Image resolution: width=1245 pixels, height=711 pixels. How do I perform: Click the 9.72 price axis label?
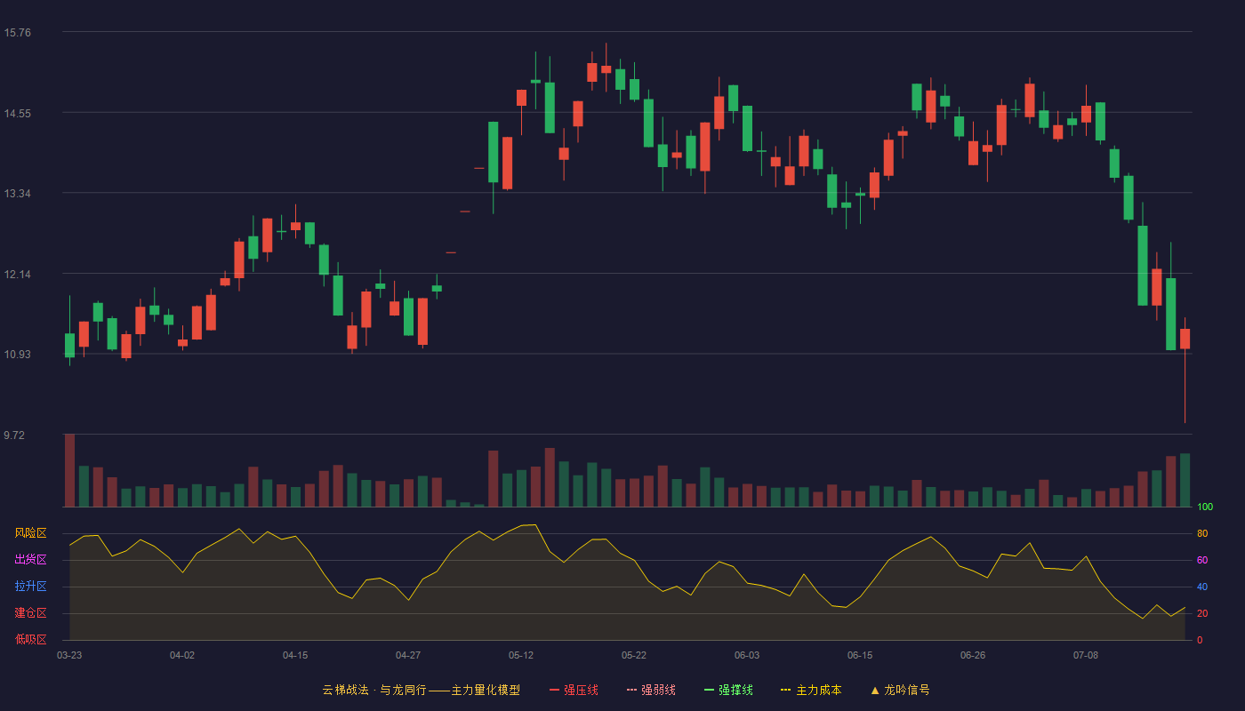tap(15, 435)
